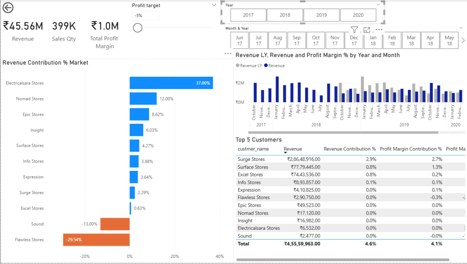The width and height of the screenshot is (467, 264).
Task: Click the Profit target slider handle
Action: 138,28
